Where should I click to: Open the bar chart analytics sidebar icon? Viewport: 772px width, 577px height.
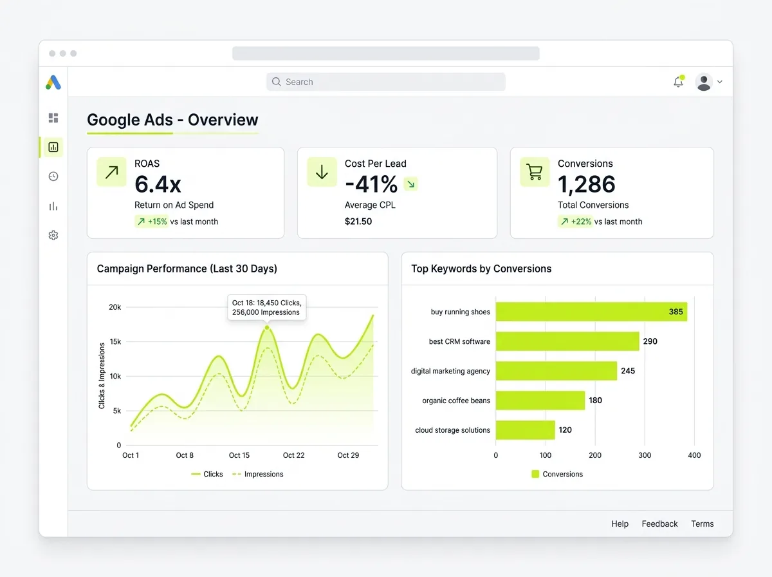coord(53,206)
